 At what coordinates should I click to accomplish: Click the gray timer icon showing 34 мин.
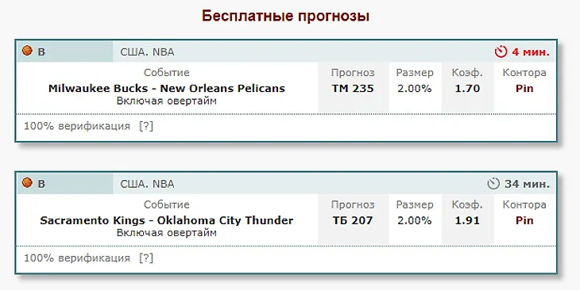click(x=493, y=184)
